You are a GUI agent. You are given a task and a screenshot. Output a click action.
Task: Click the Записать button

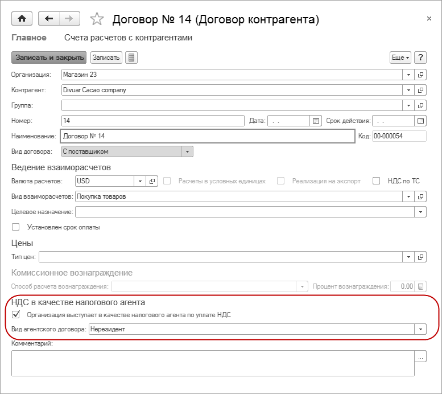click(x=106, y=58)
